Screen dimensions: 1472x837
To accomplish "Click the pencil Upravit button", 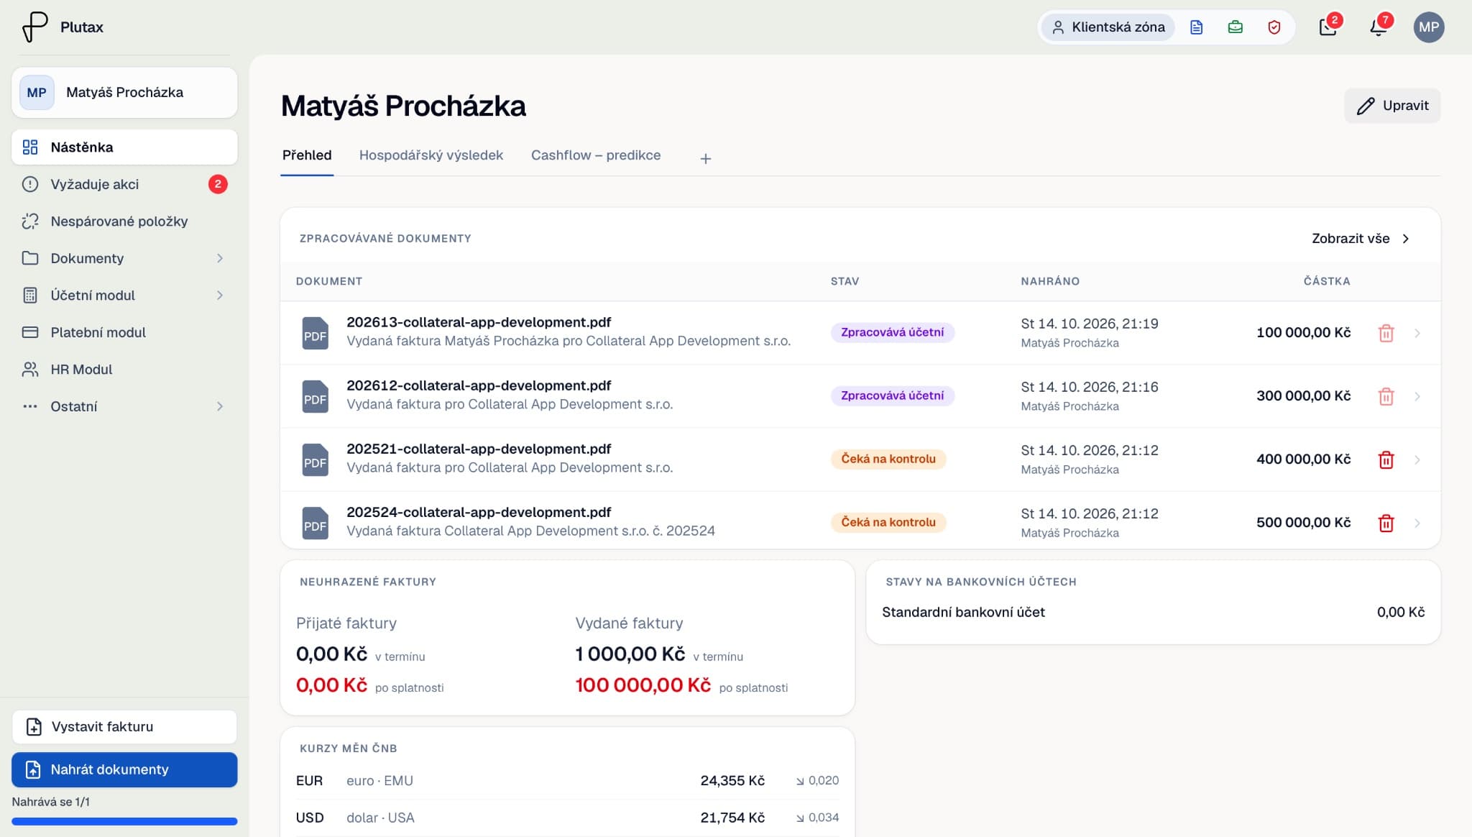I will [1392, 106].
